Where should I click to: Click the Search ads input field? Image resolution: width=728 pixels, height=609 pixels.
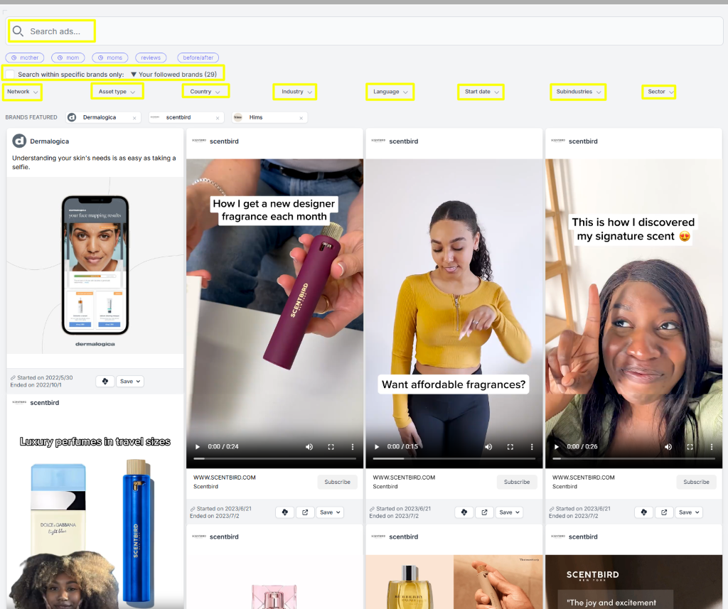pyautogui.click(x=365, y=31)
